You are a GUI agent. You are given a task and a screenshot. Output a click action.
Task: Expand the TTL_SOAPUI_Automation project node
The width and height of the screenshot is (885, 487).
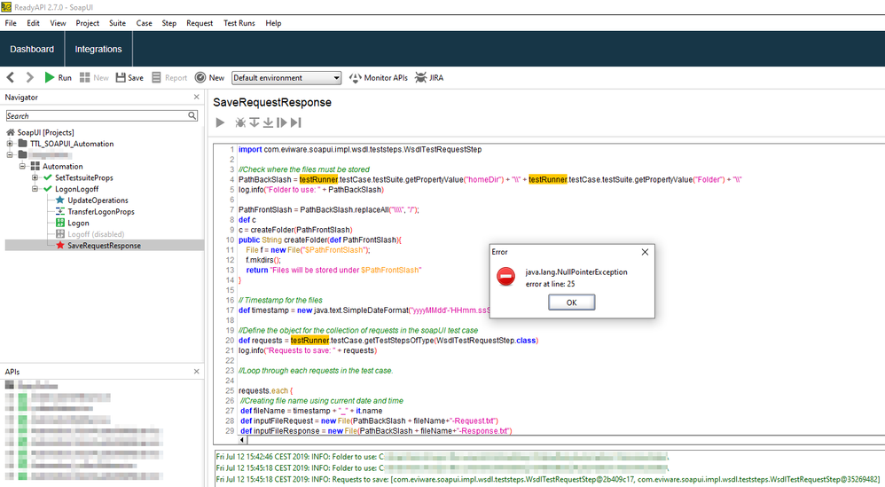(x=11, y=144)
